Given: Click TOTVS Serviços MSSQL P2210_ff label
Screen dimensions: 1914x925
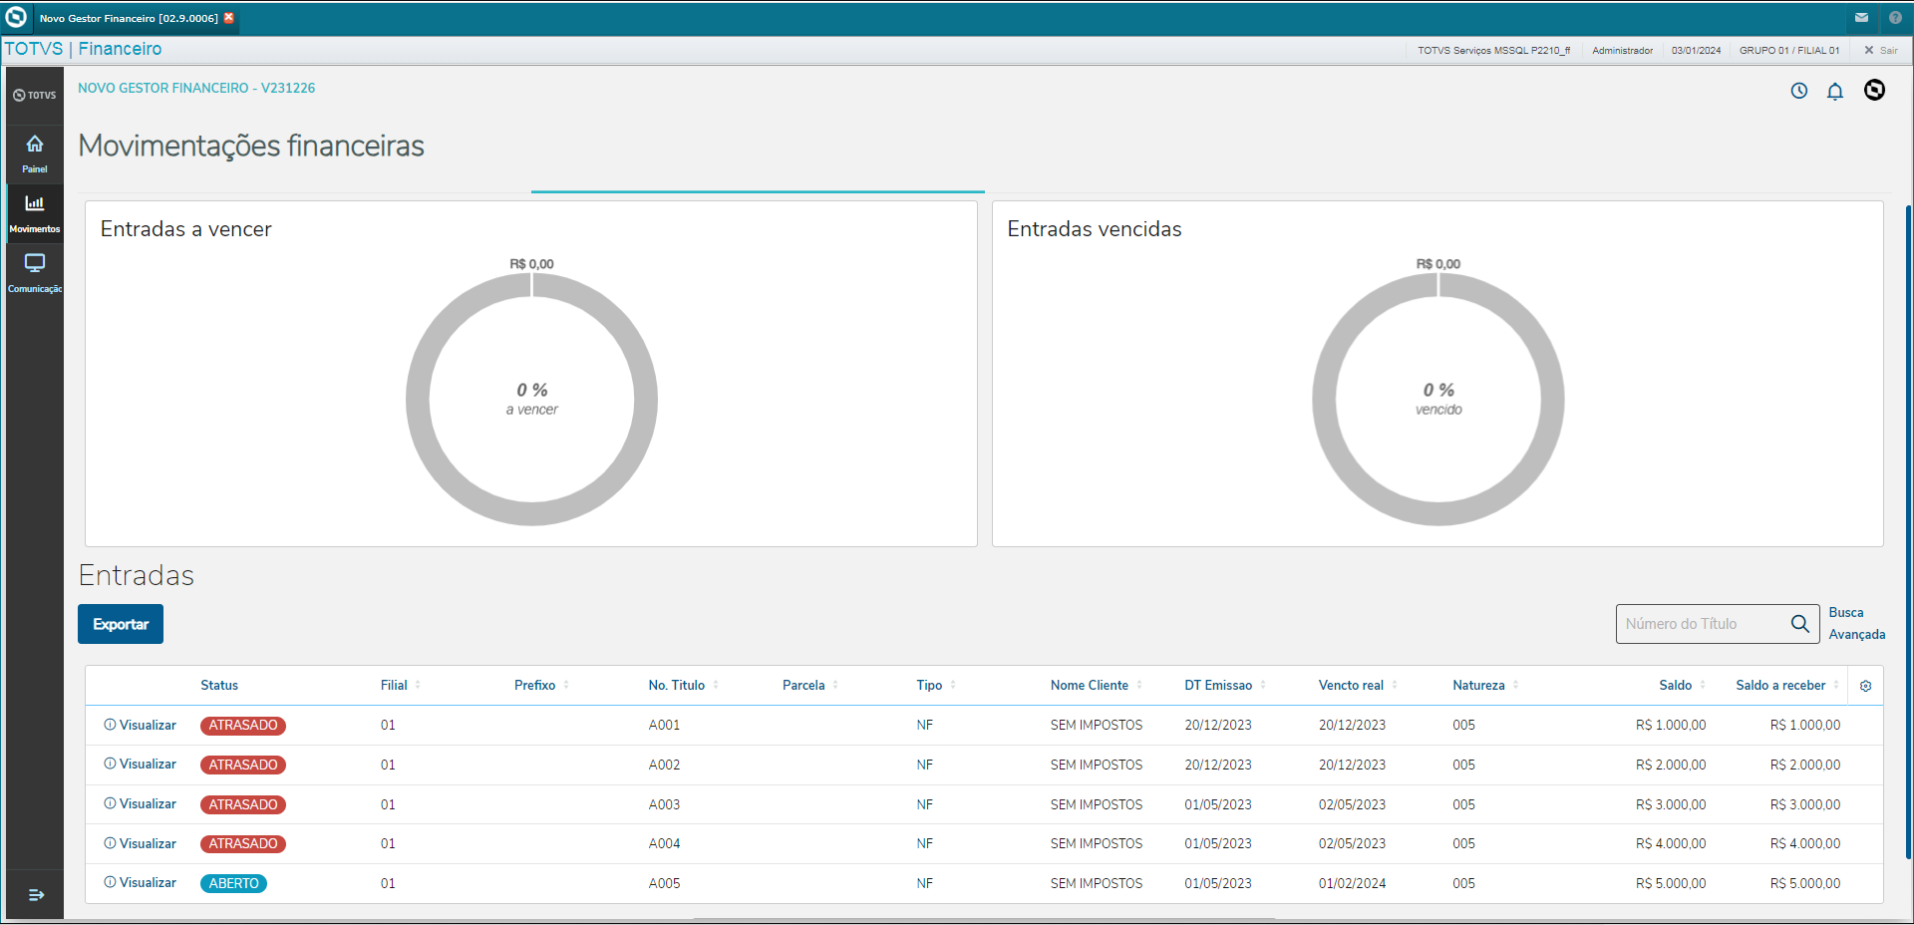Looking at the screenshot, I should [1493, 51].
